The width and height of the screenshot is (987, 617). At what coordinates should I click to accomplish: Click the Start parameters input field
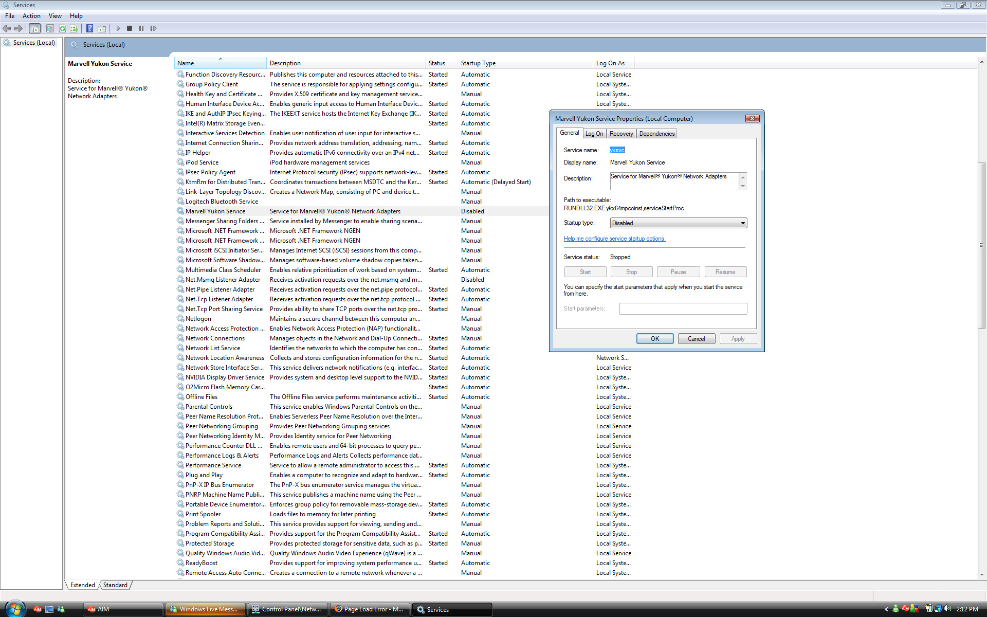683,308
